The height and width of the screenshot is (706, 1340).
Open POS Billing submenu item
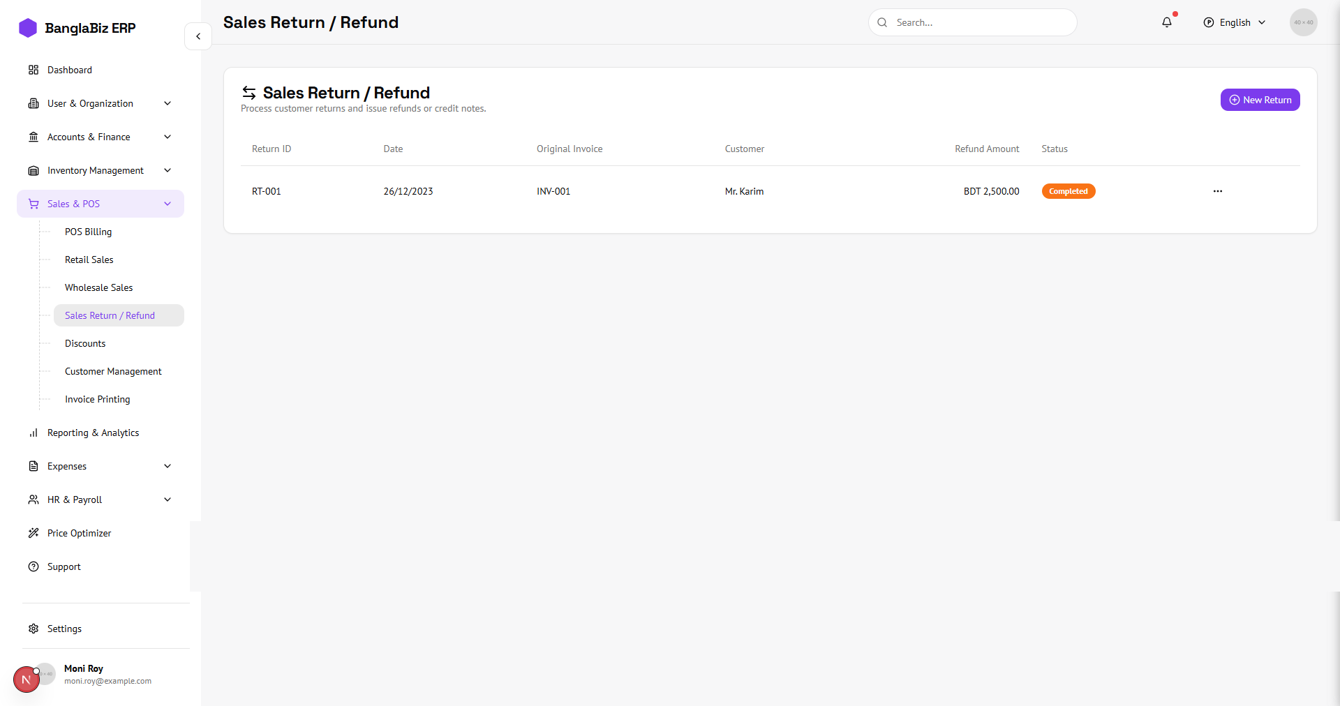click(x=88, y=232)
